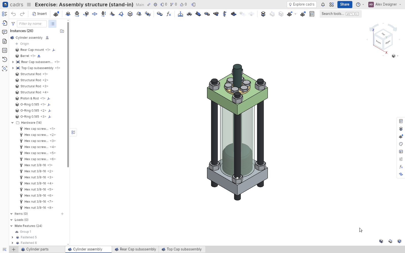
Task: Expand the Fastened 5 mate feature
Action: pos(12,237)
